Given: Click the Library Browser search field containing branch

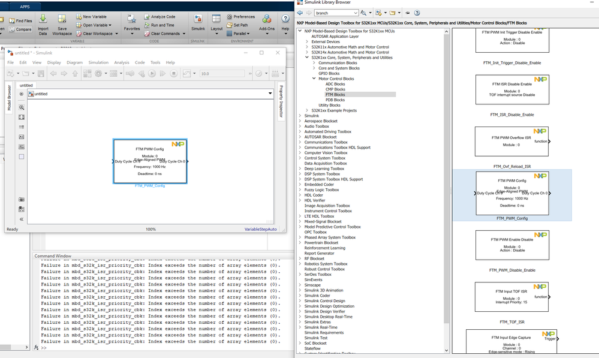Looking at the screenshot, I should click(x=336, y=13).
